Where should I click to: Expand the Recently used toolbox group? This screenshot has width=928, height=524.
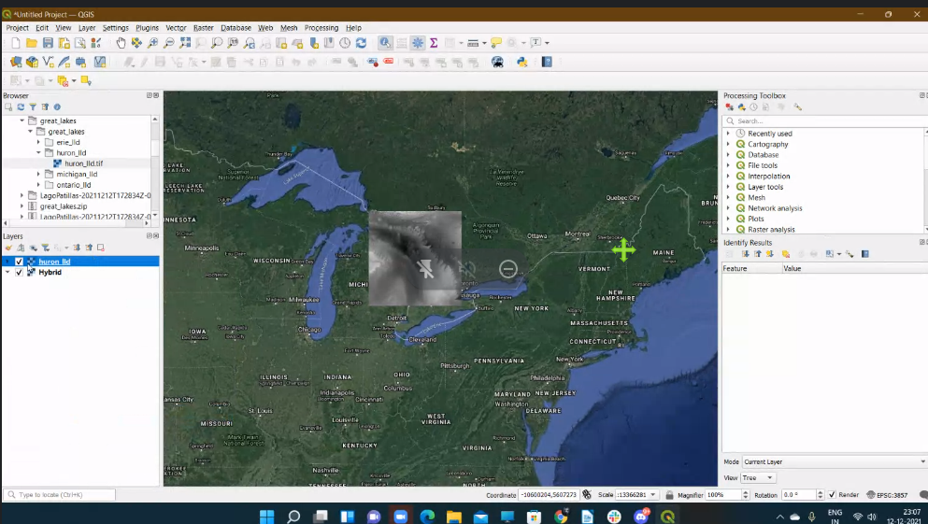pyautogui.click(x=729, y=133)
